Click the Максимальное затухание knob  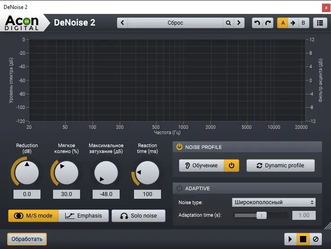[106, 173]
